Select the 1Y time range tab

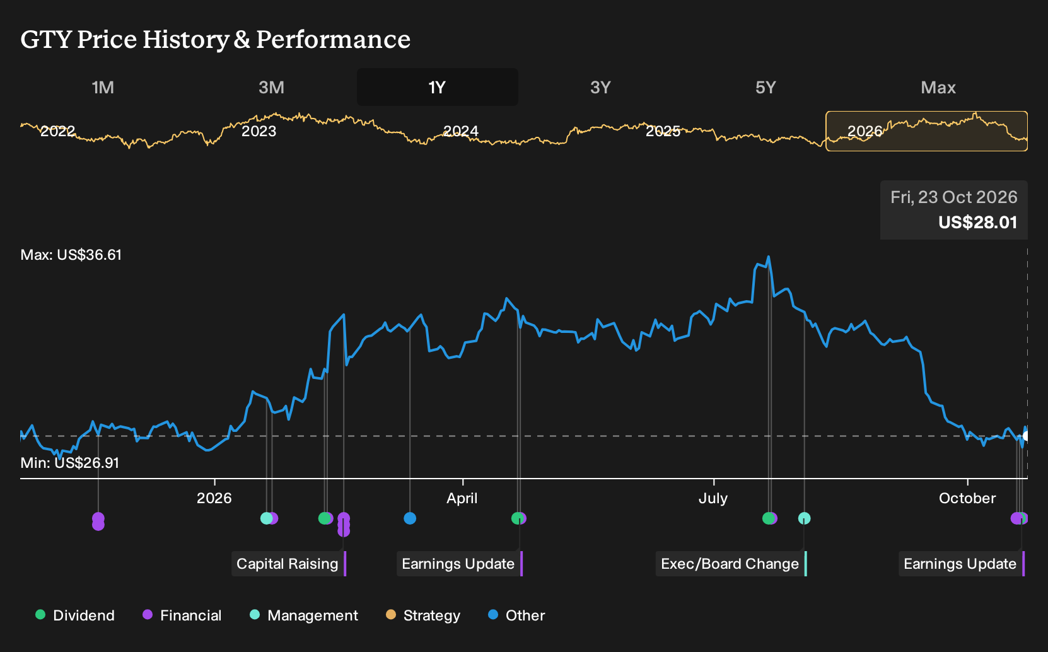(x=438, y=87)
